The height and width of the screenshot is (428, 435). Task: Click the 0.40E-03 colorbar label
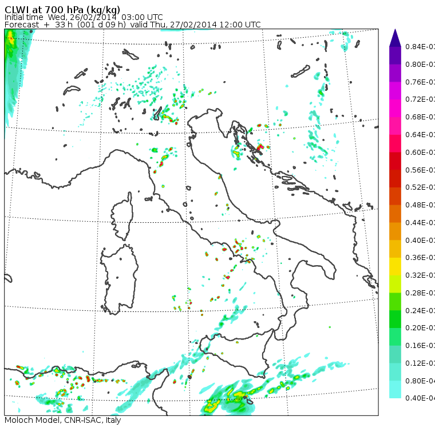coord(420,240)
